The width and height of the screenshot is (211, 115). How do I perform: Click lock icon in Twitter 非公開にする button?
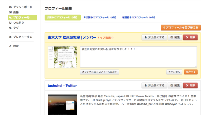pos(146,86)
